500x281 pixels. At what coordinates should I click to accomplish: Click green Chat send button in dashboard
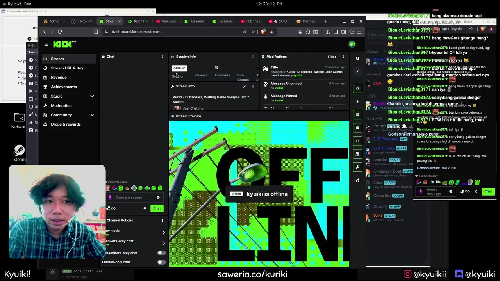[157, 208]
